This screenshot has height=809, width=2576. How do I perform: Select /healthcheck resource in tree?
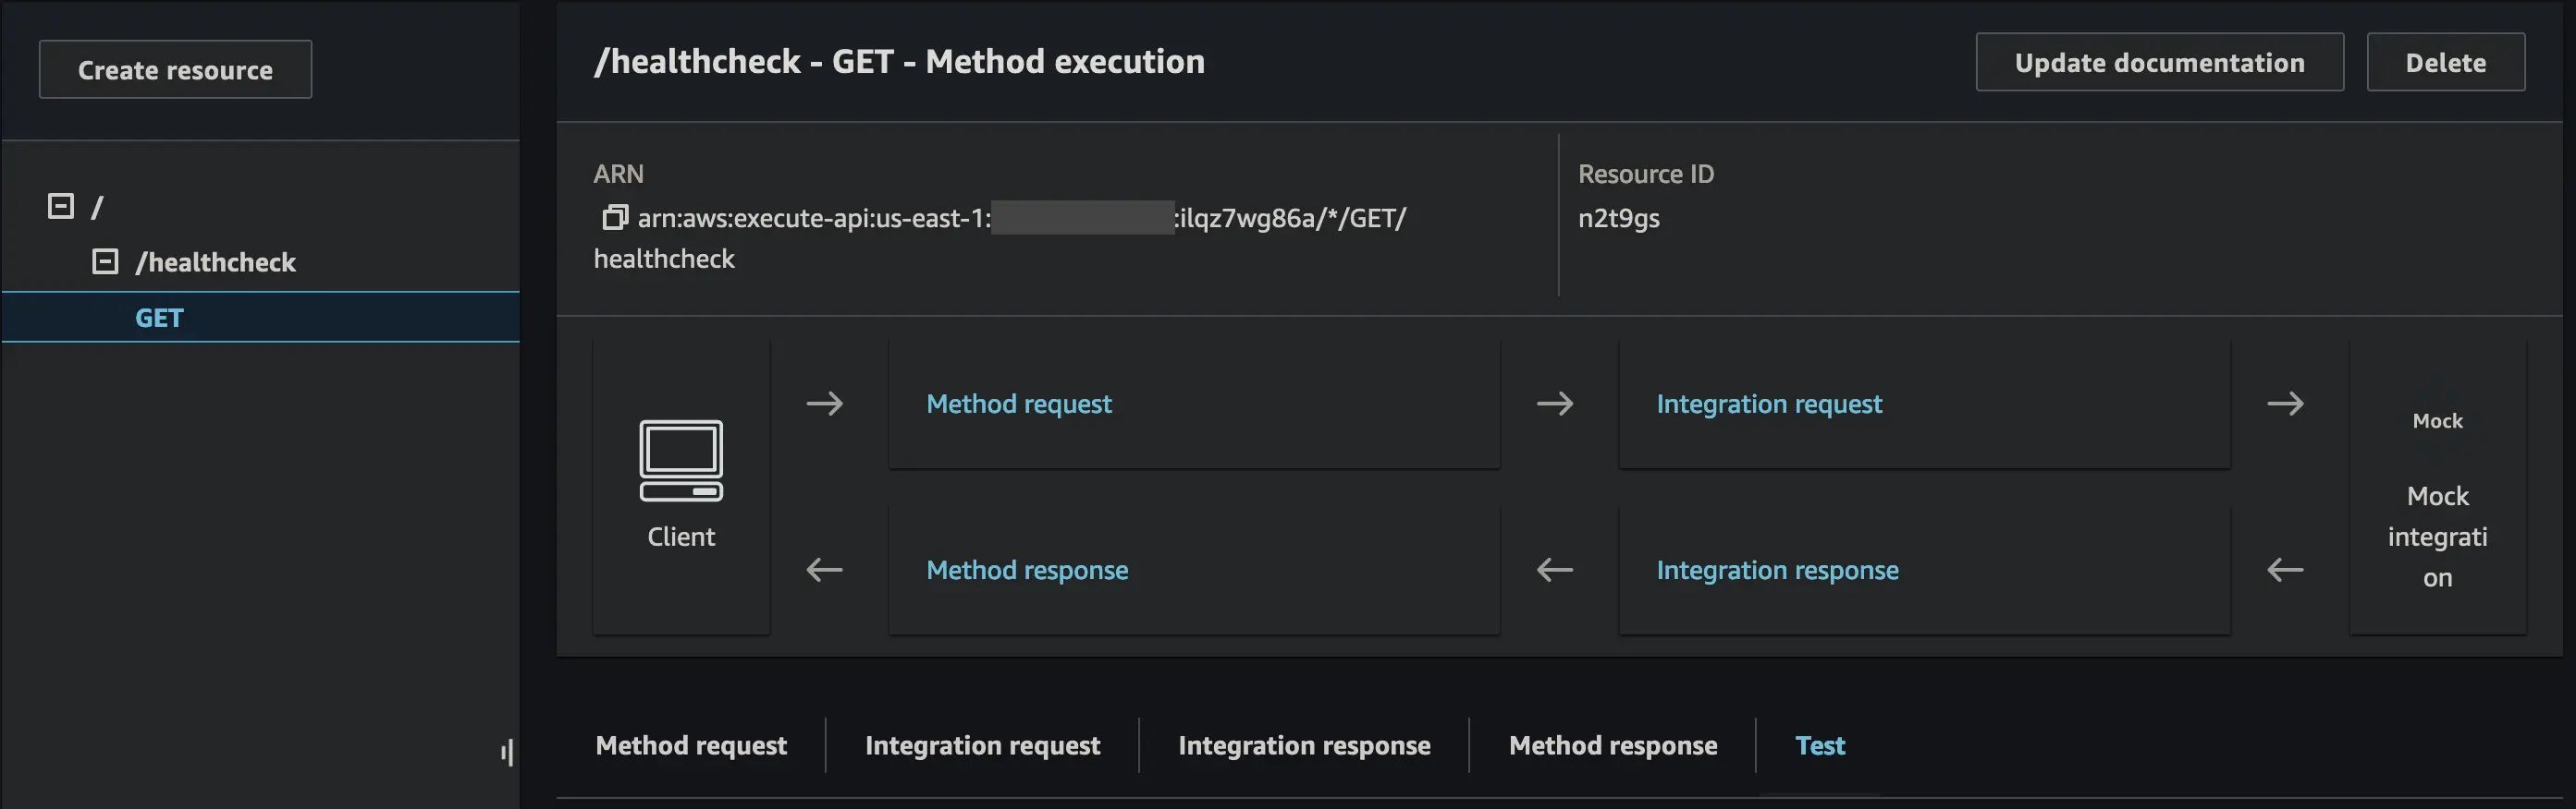[x=216, y=262]
